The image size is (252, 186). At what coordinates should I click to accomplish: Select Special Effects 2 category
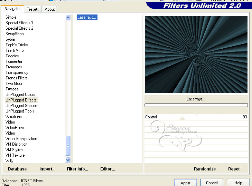point(19,28)
